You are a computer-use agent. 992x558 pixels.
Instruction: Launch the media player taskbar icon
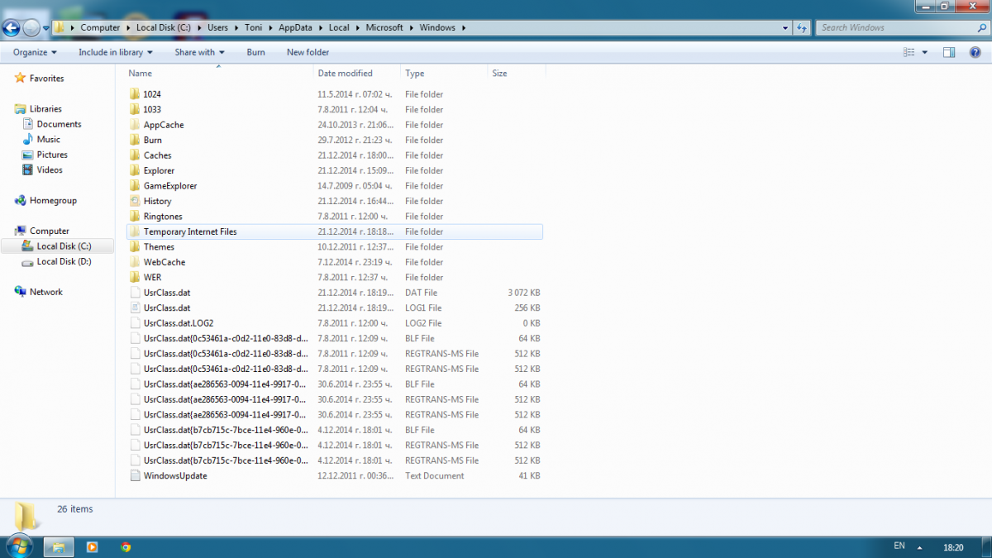92,546
